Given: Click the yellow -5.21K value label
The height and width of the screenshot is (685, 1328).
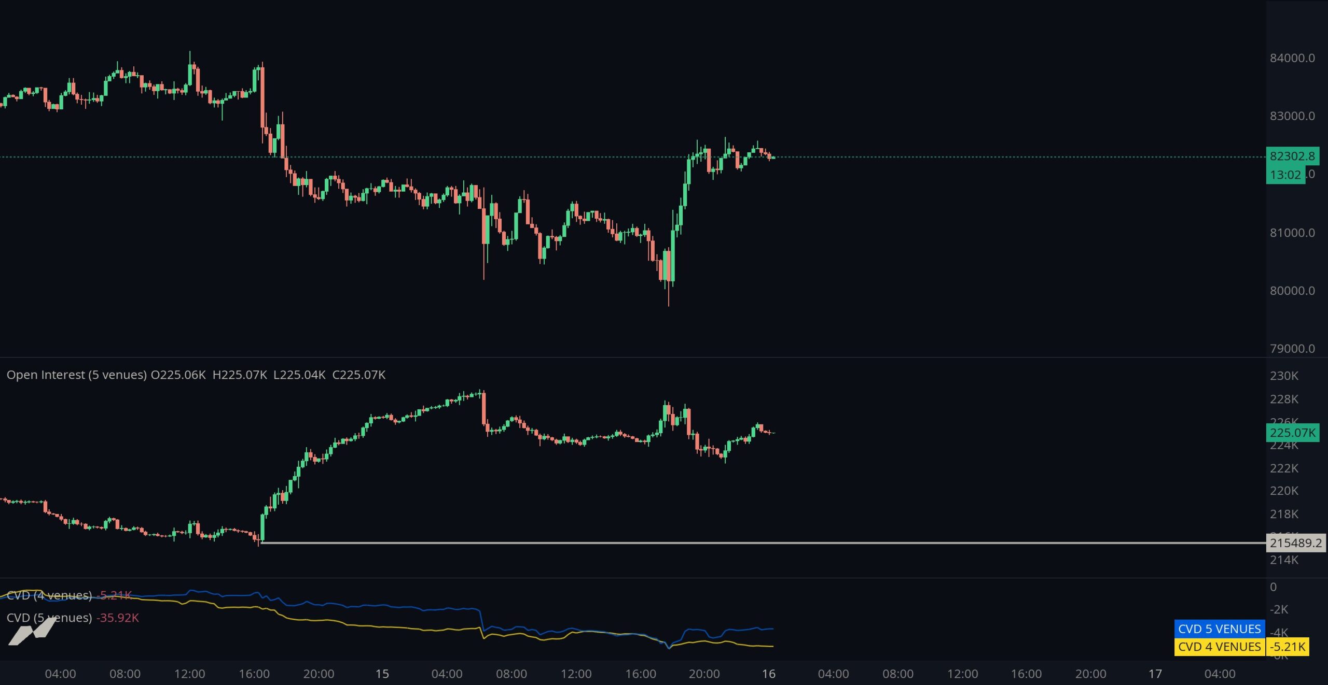Looking at the screenshot, I should pos(1288,647).
